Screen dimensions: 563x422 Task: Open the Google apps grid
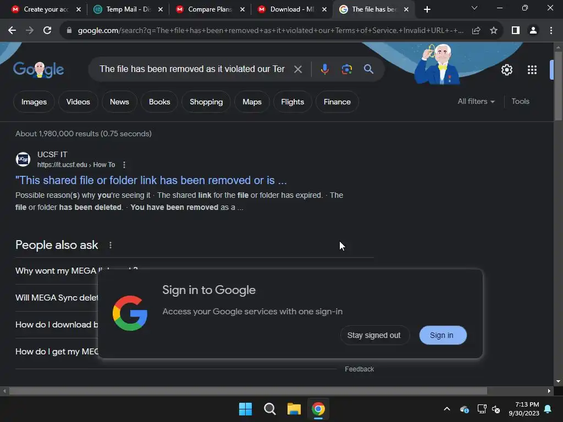[x=532, y=70]
